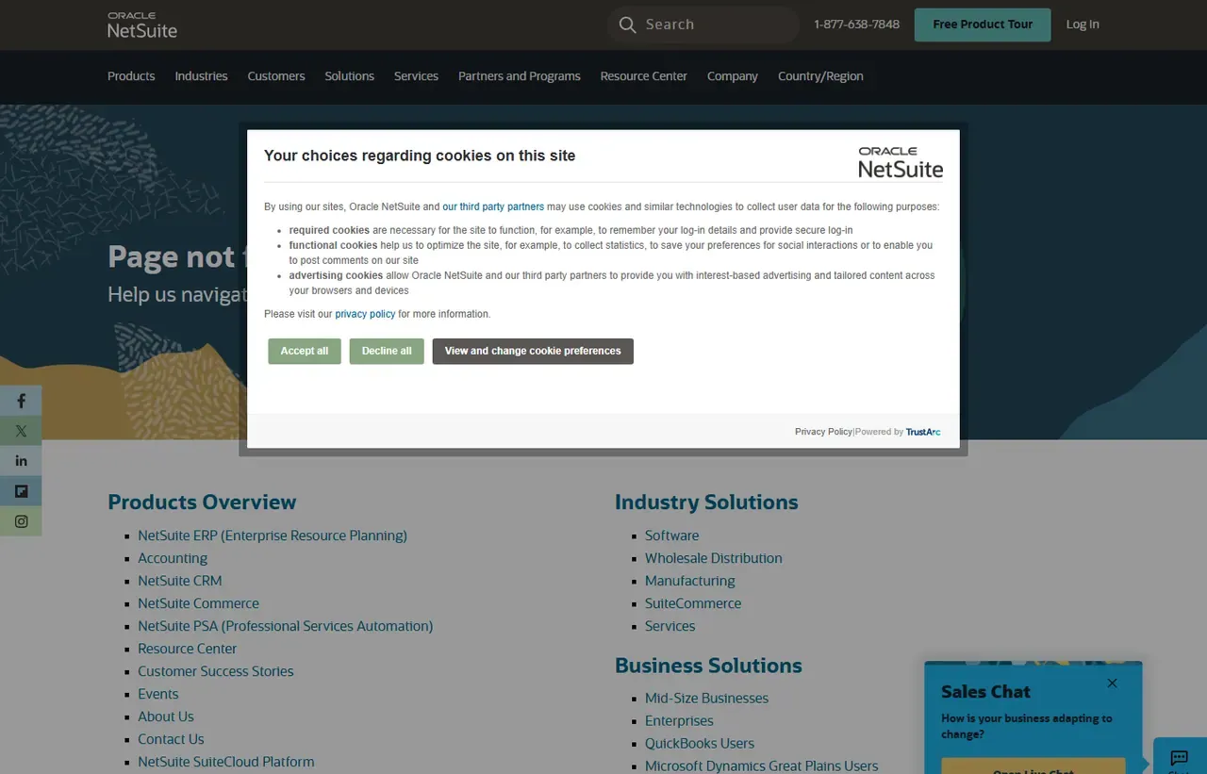Click the Oracle NetSuite logo in header
Screen dimensions: 1207x774
click(x=142, y=25)
